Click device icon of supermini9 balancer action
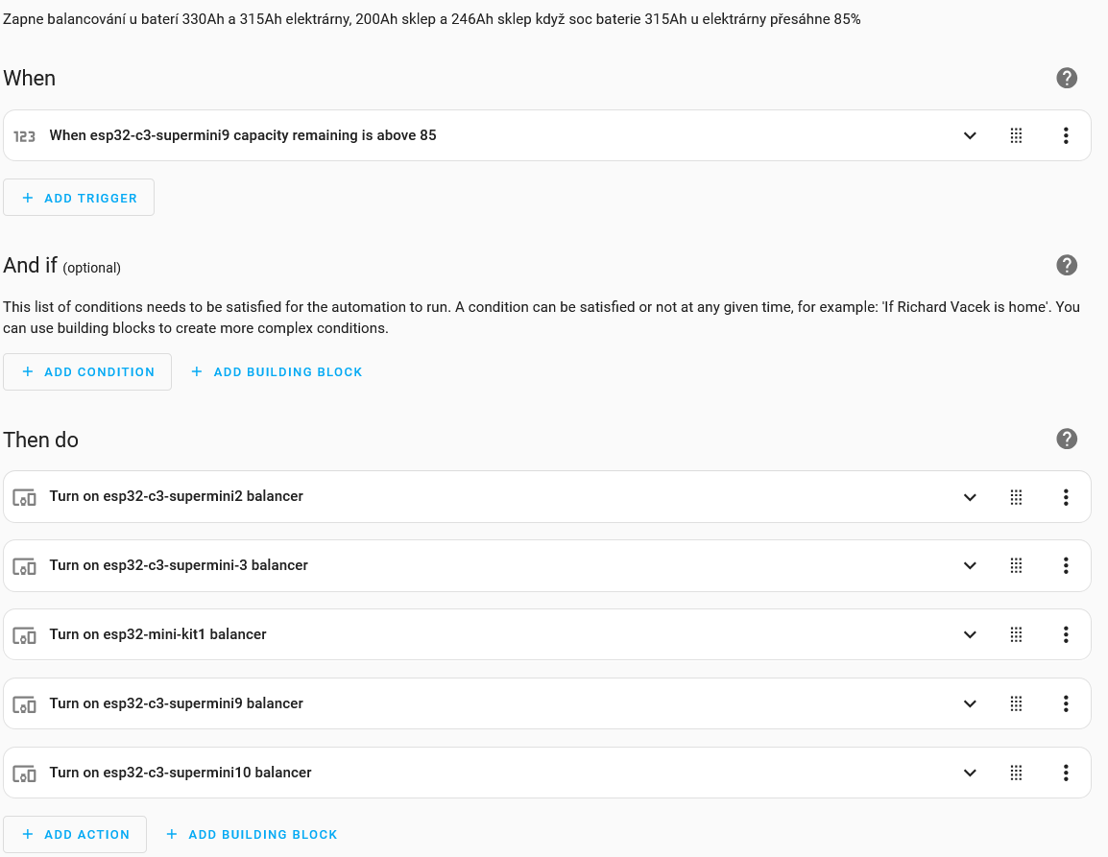 [24, 704]
